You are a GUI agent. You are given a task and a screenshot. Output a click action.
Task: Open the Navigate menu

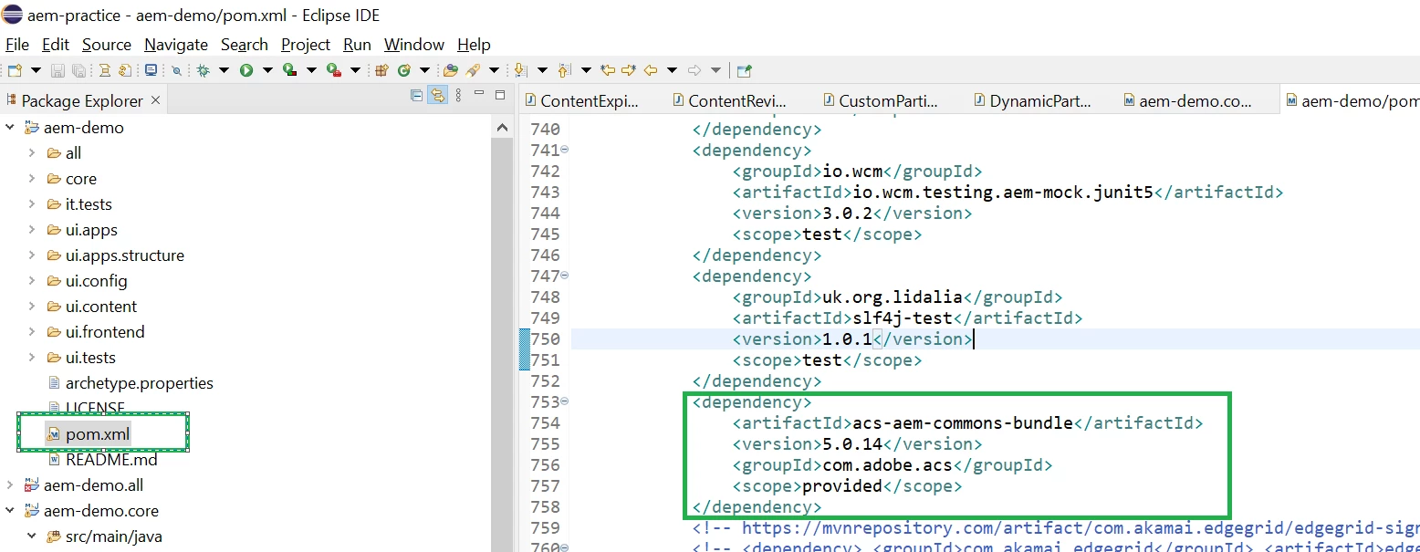pyautogui.click(x=176, y=45)
